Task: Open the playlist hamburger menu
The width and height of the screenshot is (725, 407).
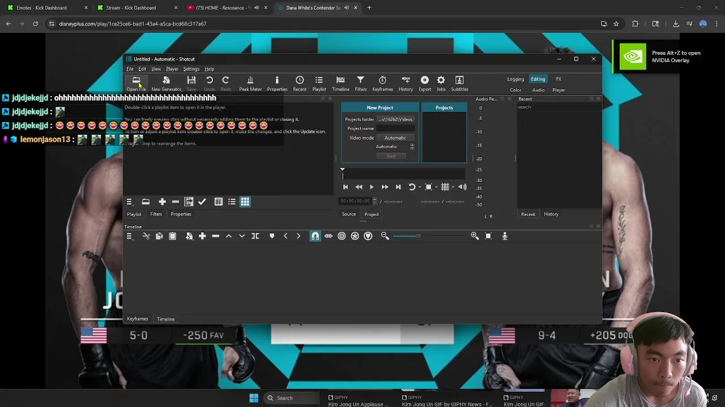Action: (129, 202)
